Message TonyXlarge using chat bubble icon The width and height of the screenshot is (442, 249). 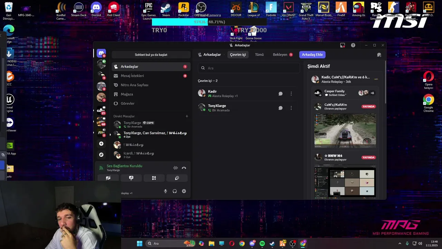tap(280, 108)
